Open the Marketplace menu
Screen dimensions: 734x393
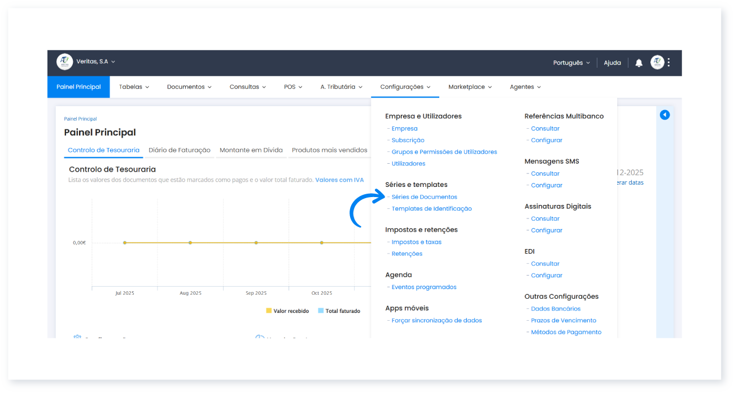(x=470, y=87)
